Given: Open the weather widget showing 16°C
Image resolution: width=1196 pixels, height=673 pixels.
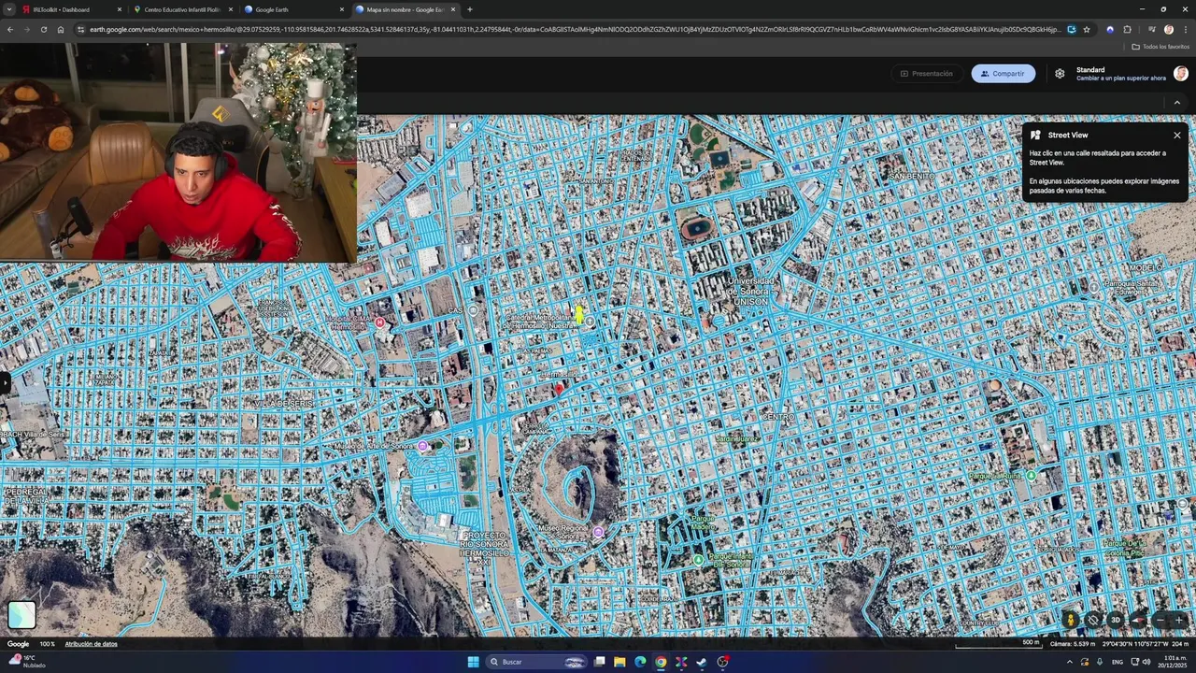Looking at the screenshot, I should 26,661.
